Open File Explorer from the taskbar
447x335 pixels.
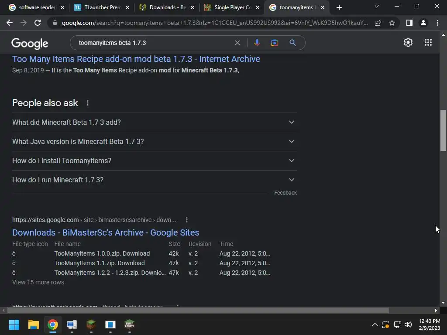[33, 325]
